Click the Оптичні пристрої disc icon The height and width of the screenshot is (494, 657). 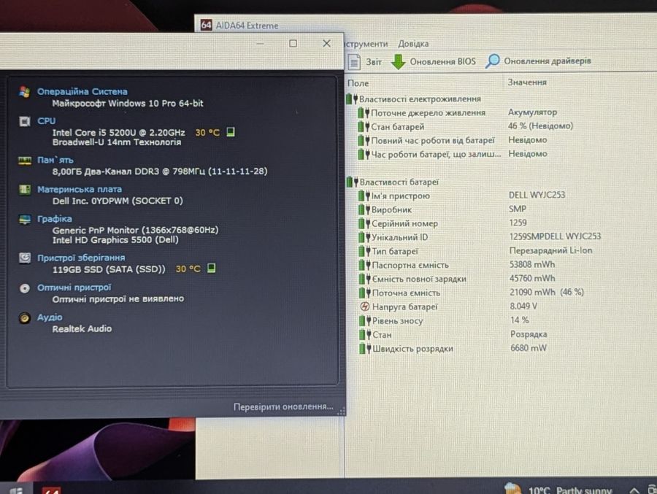pos(25,288)
